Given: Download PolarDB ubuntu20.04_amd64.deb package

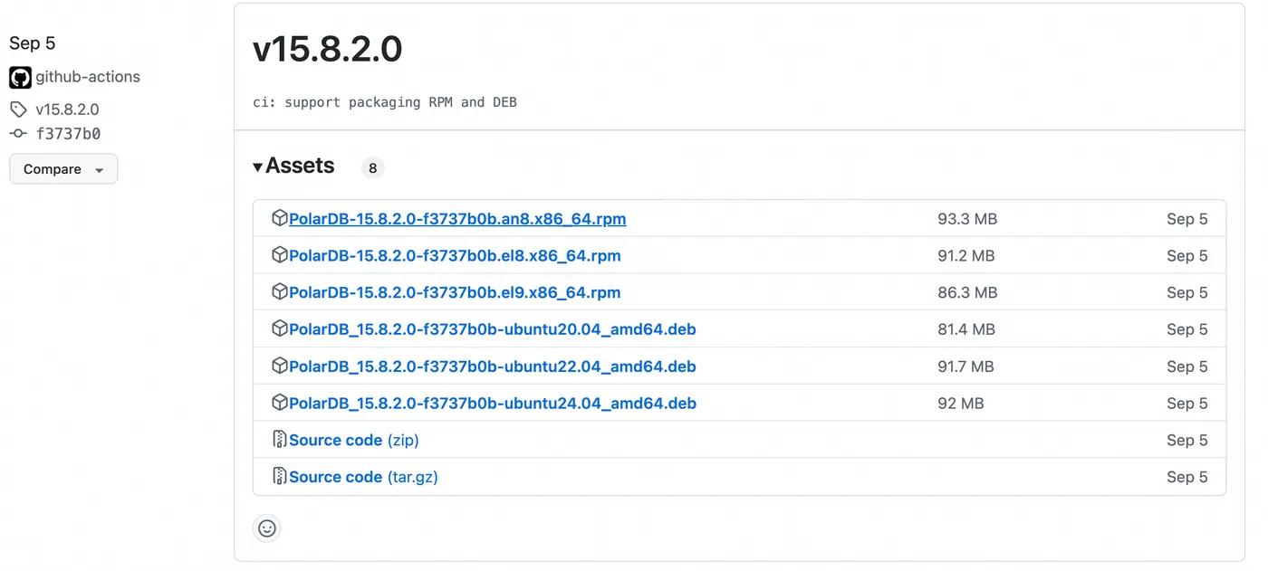Looking at the screenshot, I should [493, 329].
